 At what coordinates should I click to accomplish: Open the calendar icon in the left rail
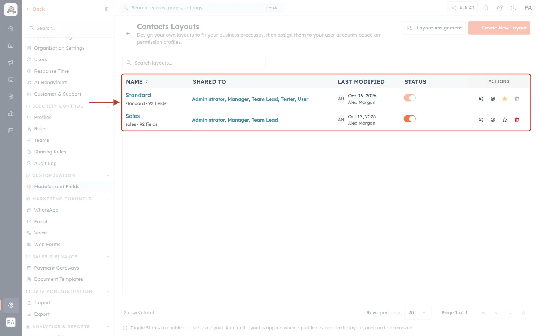(11, 131)
